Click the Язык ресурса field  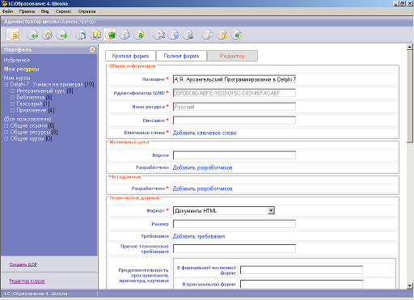pos(234,107)
